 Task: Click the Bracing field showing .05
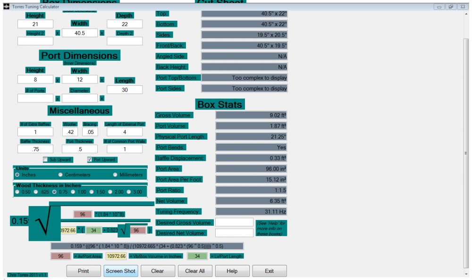90,132
